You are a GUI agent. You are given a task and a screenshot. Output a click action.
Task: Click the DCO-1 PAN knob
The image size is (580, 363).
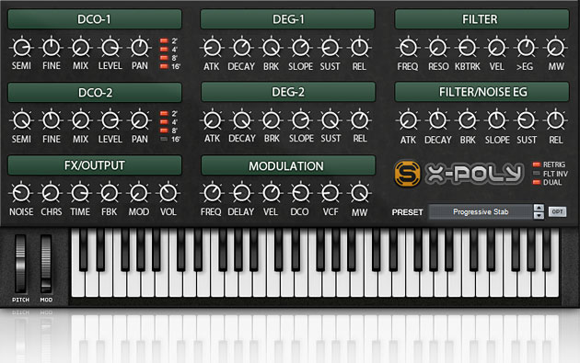click(x=139, y=48)
